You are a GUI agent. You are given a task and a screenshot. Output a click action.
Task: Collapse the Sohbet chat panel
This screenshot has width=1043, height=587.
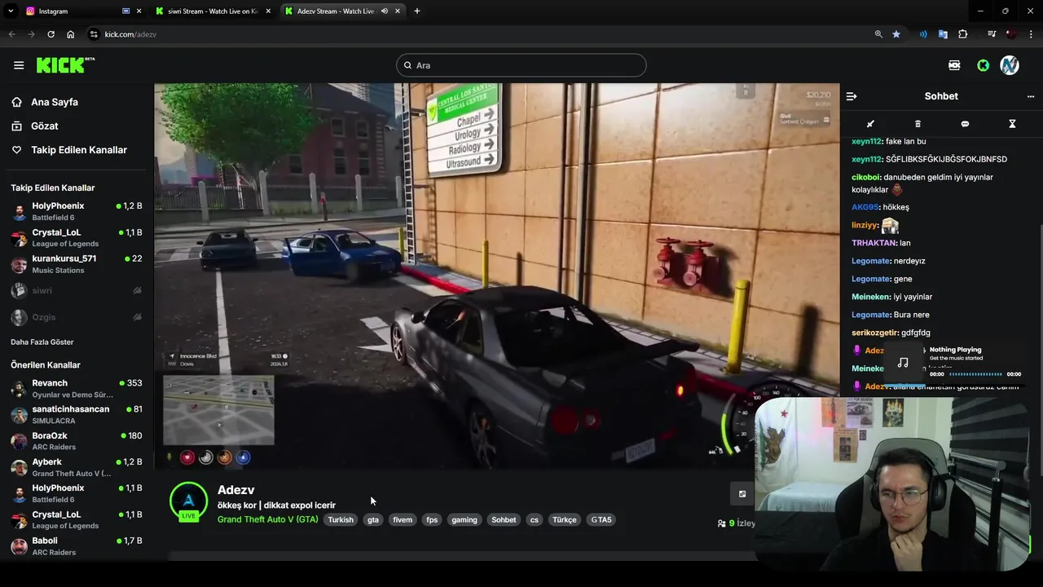coord(852,96)
